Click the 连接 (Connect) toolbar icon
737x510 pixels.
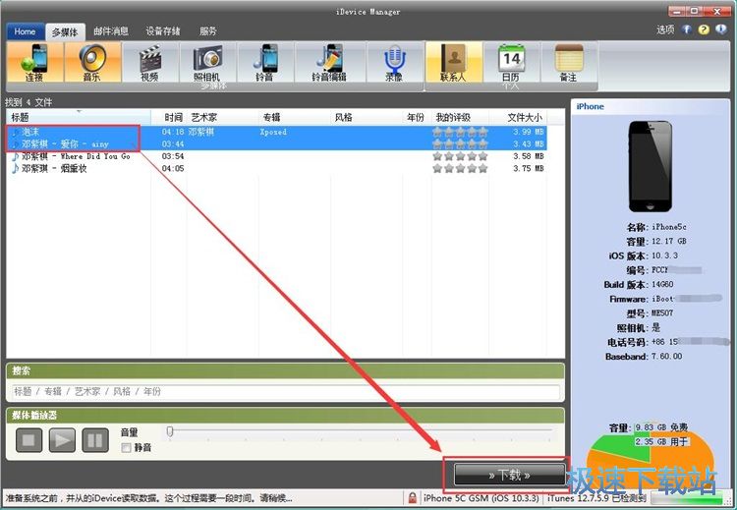click(x=35, y=62)
